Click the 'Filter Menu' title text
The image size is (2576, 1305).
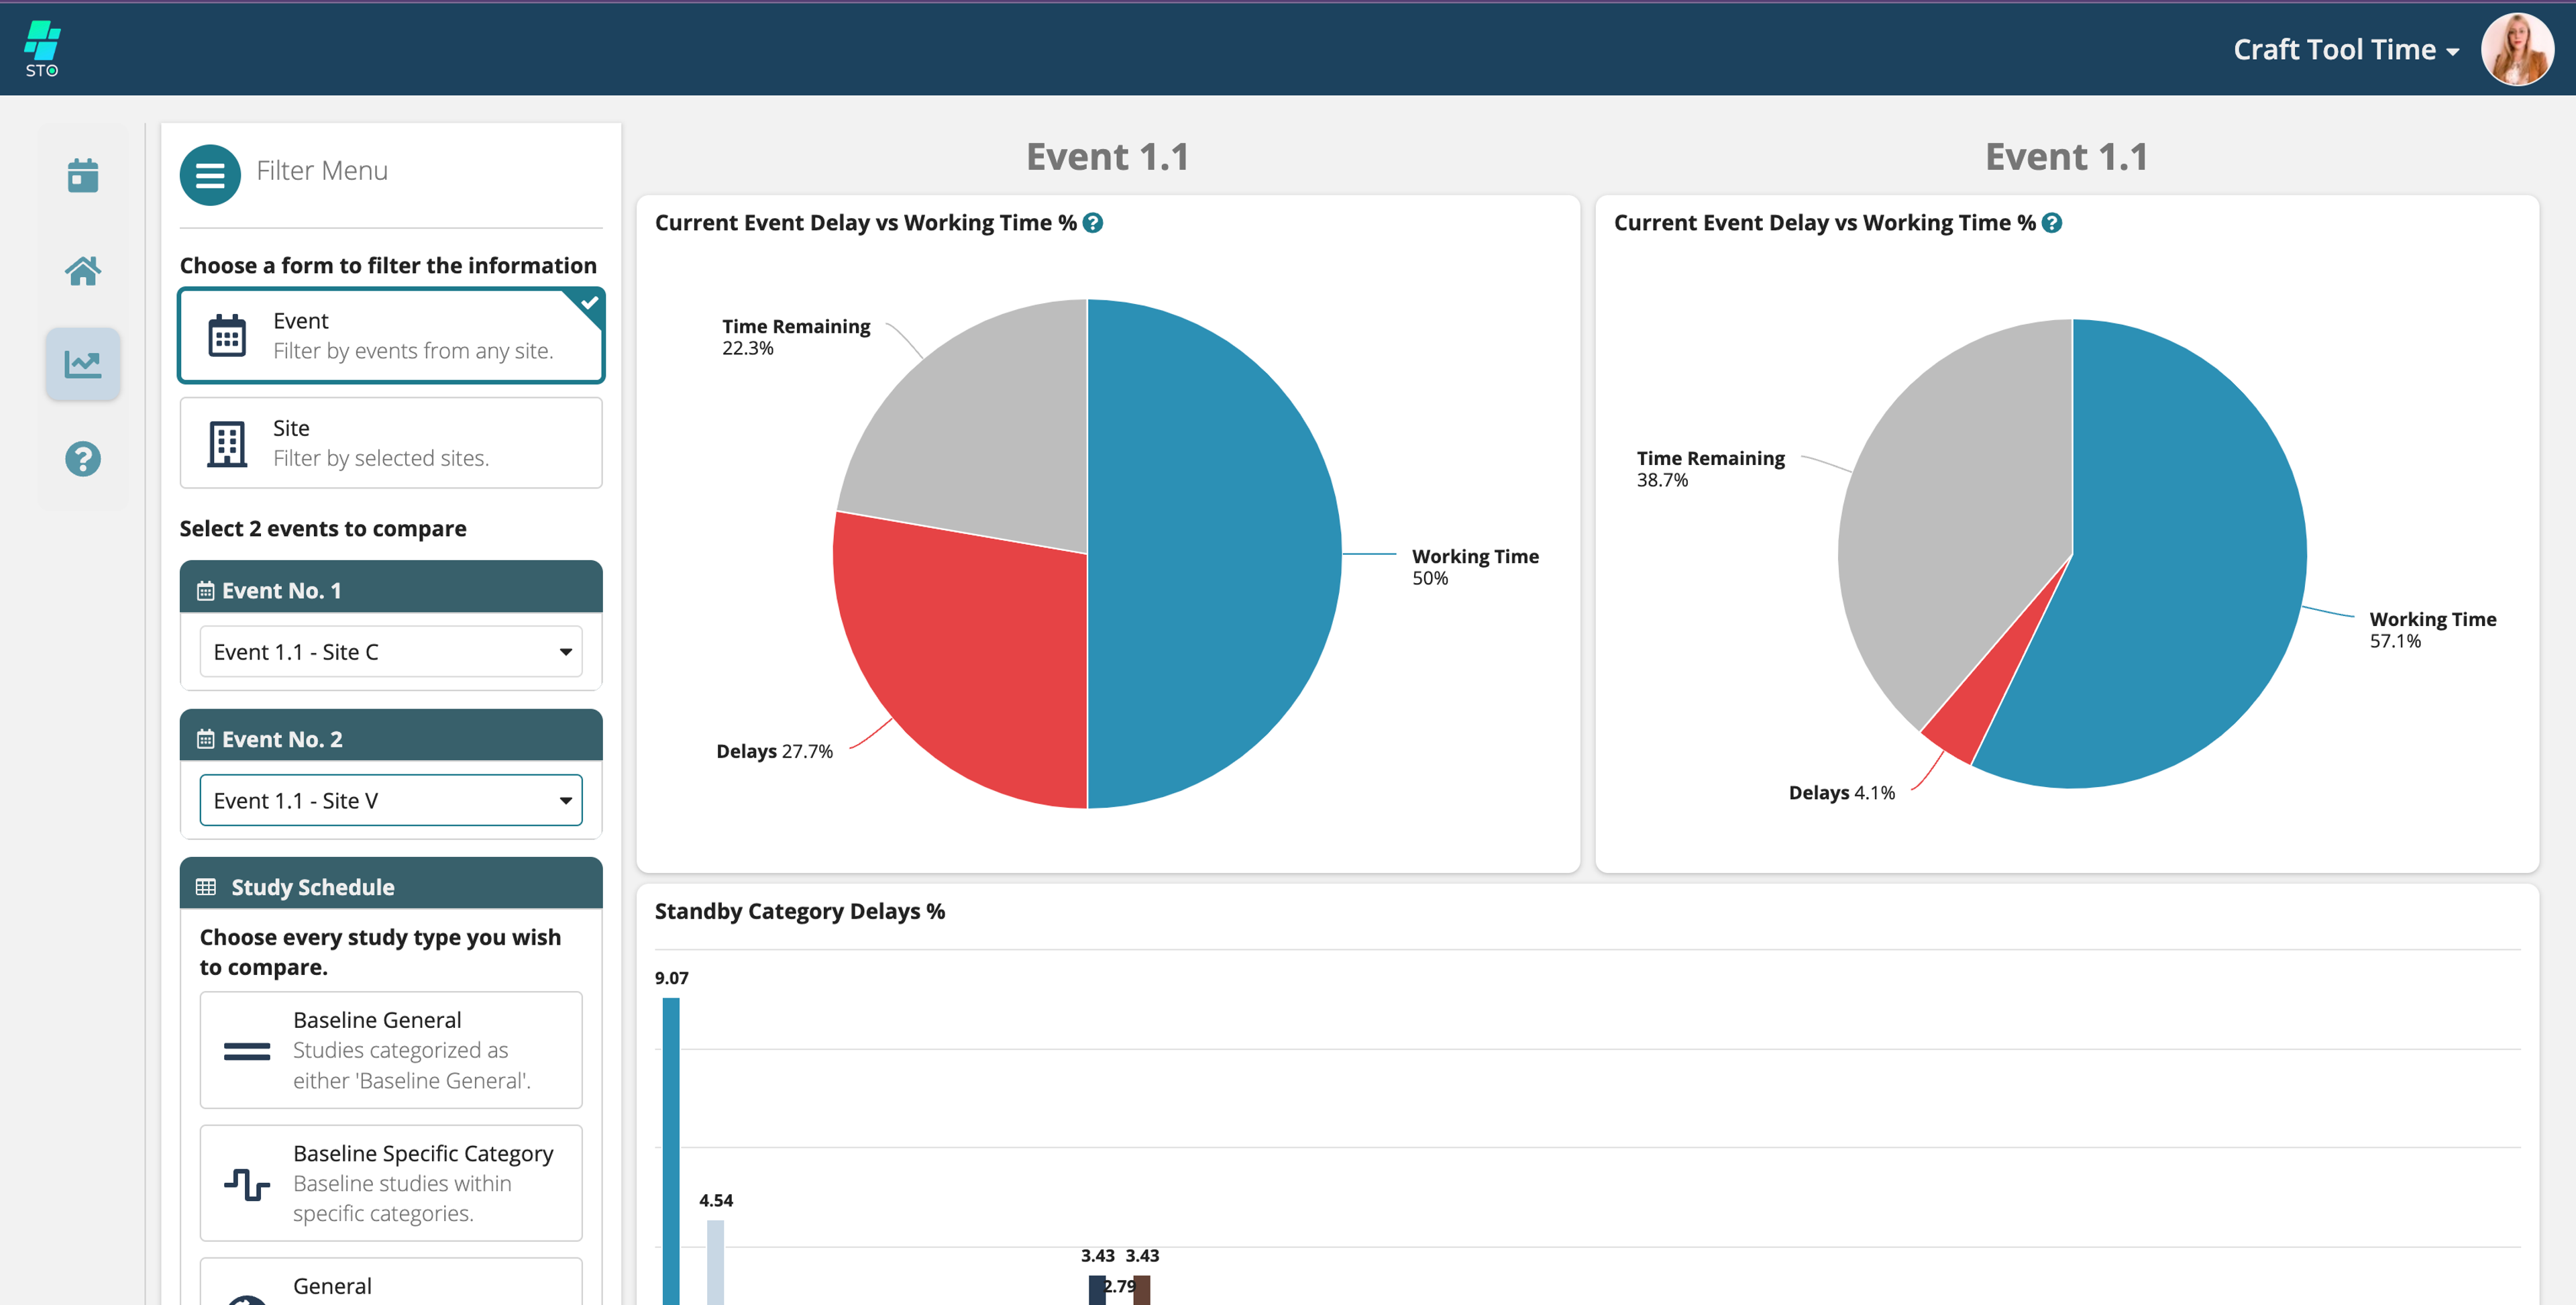click(322, 171)
